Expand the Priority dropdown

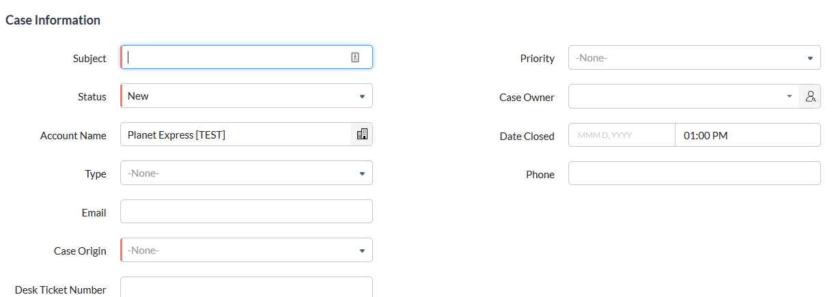[x=694, y=58]
